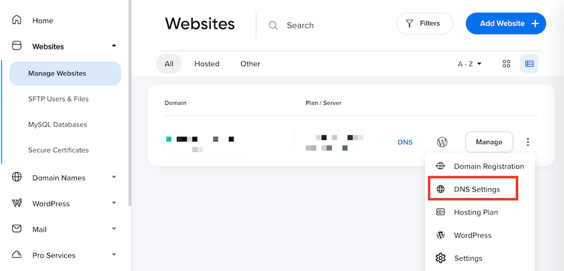The image size is (564, 271).
Task: Click the Domain Names globe icon
Action: click(x=17, y=178)
